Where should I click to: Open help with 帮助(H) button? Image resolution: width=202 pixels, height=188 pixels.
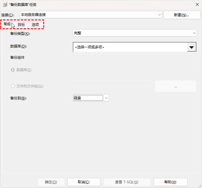point(170,182)
